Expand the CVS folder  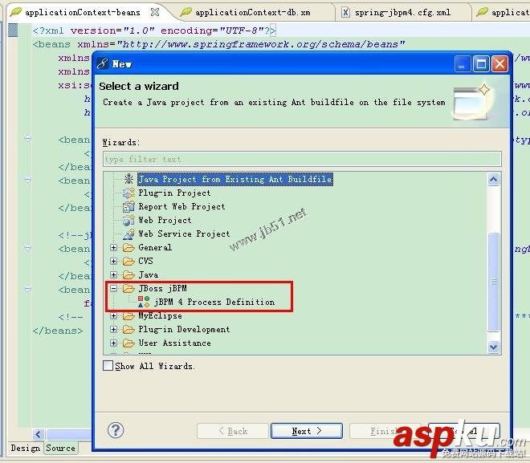(x=113, y=261)
